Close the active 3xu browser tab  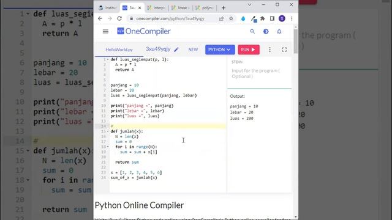pos(140,8)
